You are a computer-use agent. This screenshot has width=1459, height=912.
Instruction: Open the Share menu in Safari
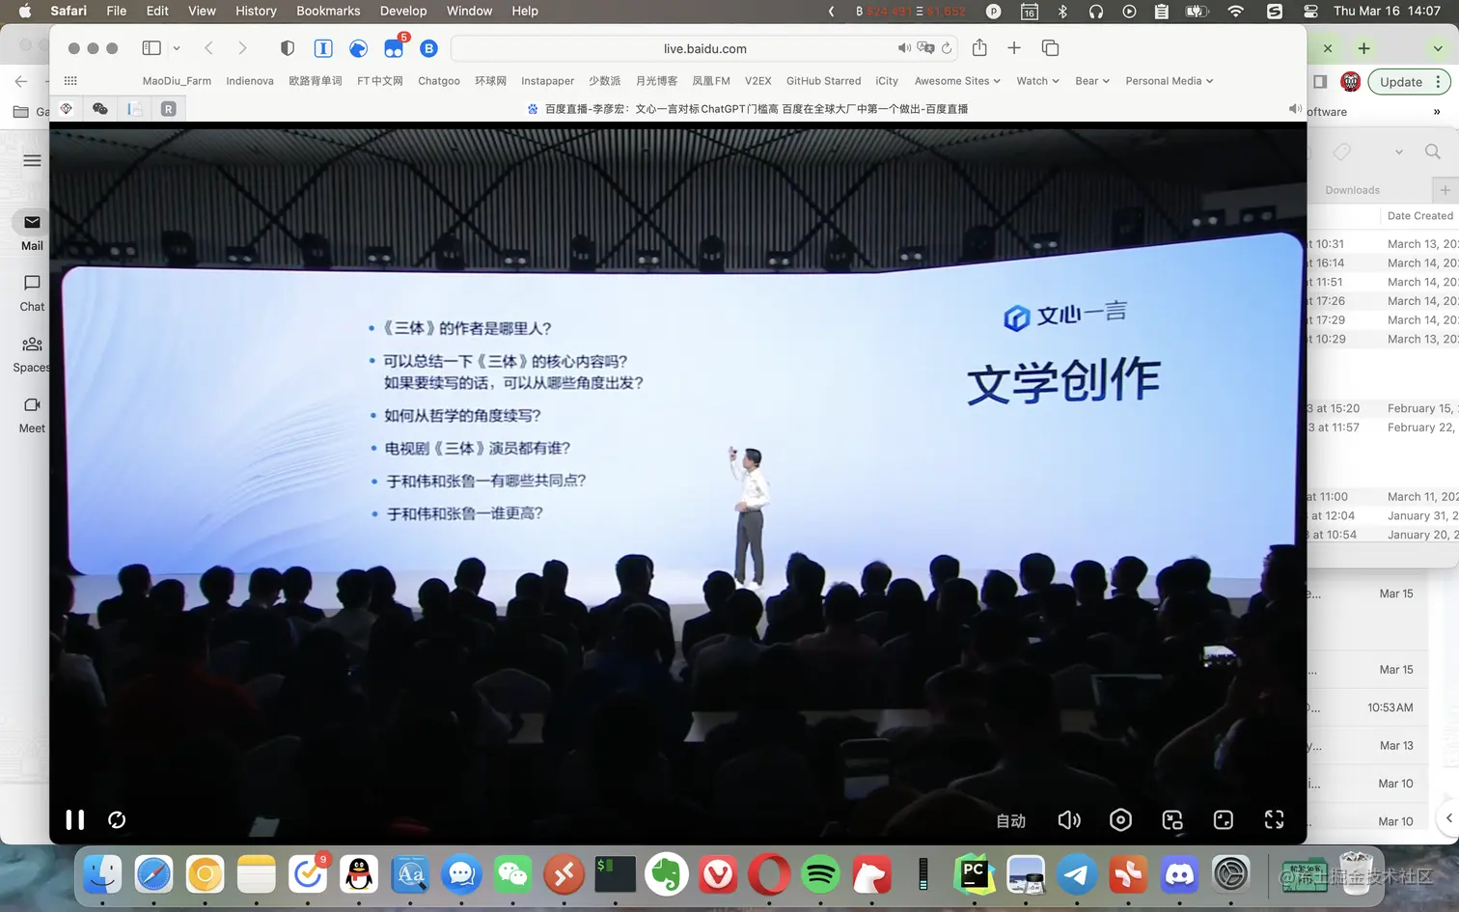[979, 47]
